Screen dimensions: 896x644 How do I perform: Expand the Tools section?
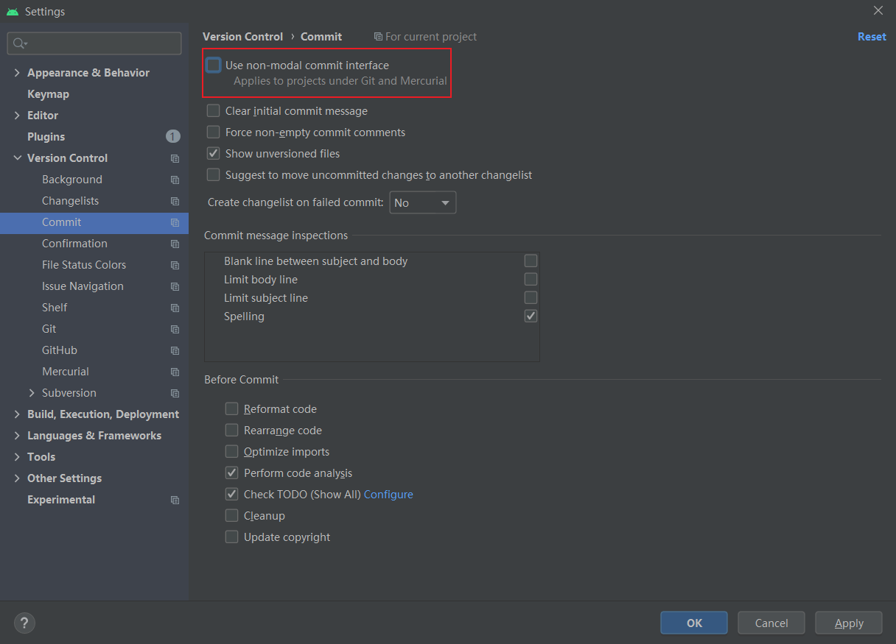coord(17,457)
